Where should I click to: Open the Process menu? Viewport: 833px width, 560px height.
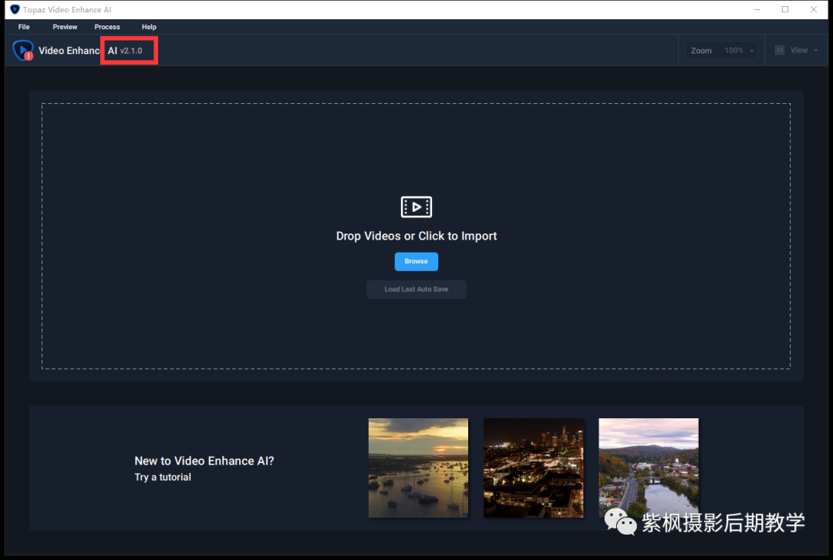point(106,27)
